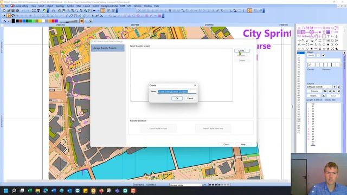Open the DEM menu

(x=123, y=6)
